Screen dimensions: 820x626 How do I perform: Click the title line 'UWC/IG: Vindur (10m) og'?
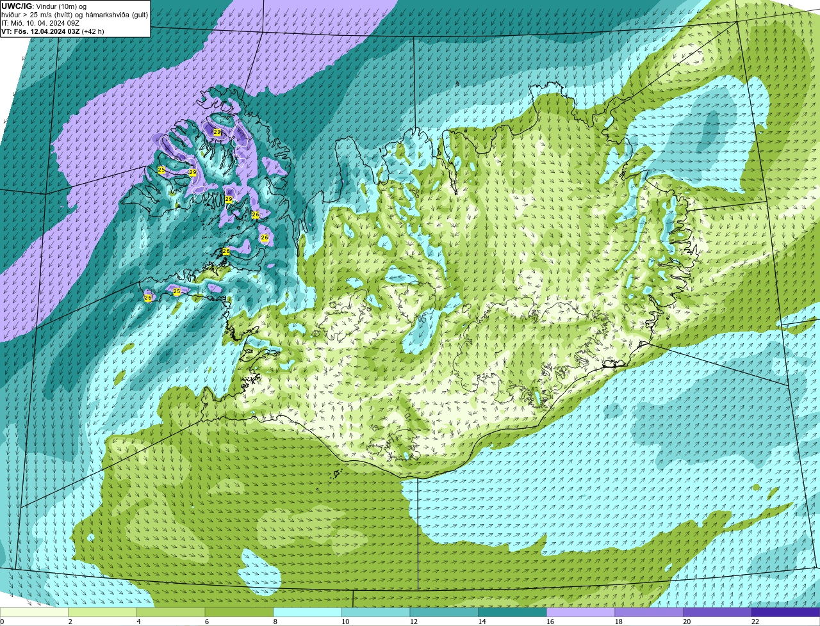click(x=44, y=6)
